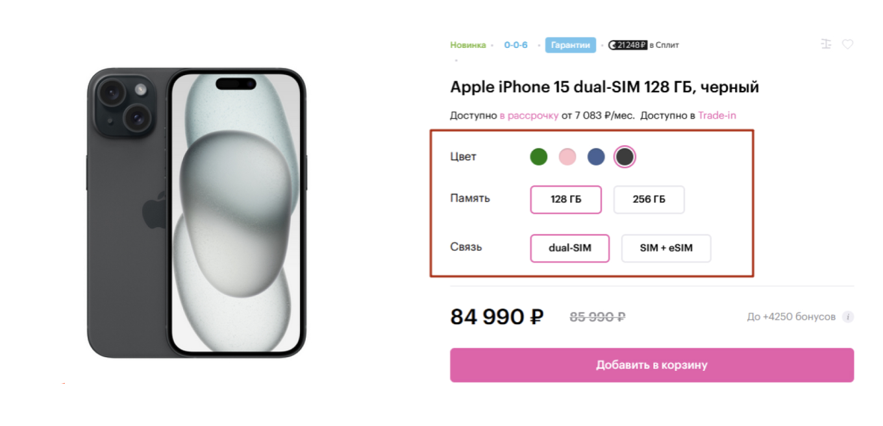Viewport: 883px width, 426px height.
Task: Click the Split payment badge
Action: pyautogui.click(x=643, y=45)
